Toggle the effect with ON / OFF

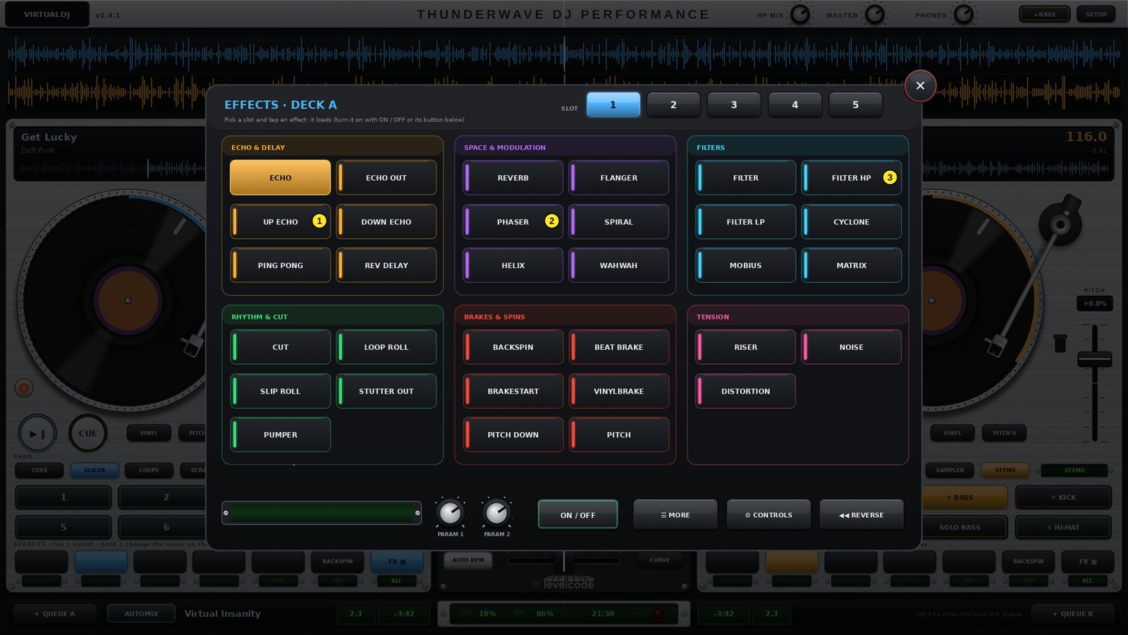pyautogui.click(x=578, y=514)
